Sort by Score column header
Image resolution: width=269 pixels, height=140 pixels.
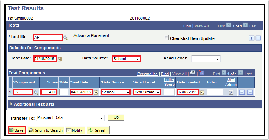click(x=52, y=82)
